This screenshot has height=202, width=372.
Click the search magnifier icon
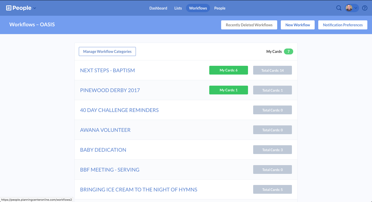click(x=339, y=8)
